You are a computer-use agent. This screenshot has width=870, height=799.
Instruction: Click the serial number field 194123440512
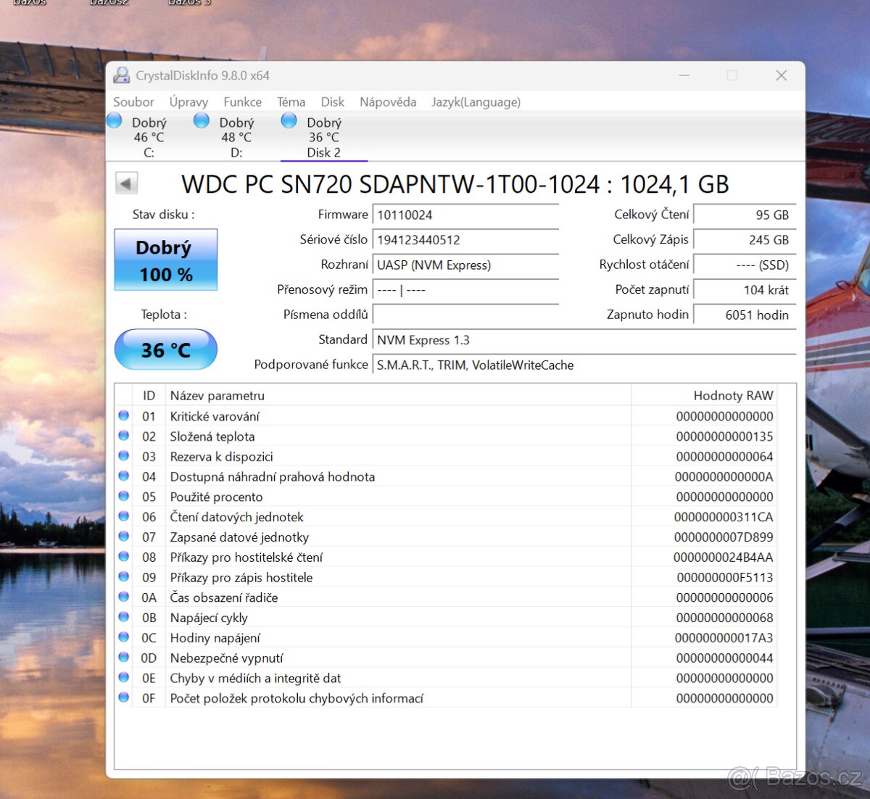point(465,240)
